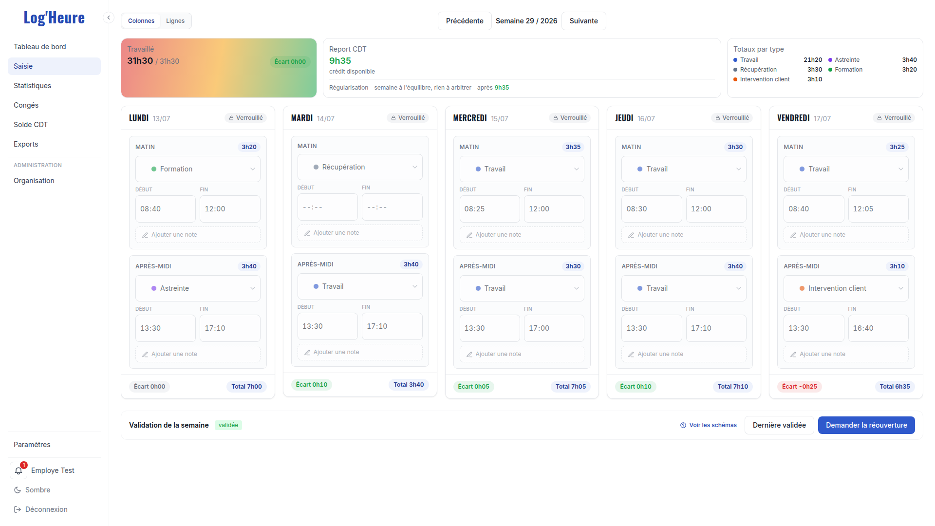Switch to Colonnes view
This screenshot has height=526, width=935.
(141, 21)
